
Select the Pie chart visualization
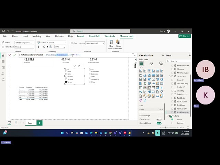click(x=157, y=79)
